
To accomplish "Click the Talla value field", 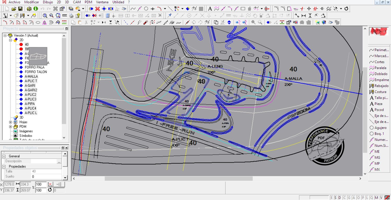I will pos(46,171).
